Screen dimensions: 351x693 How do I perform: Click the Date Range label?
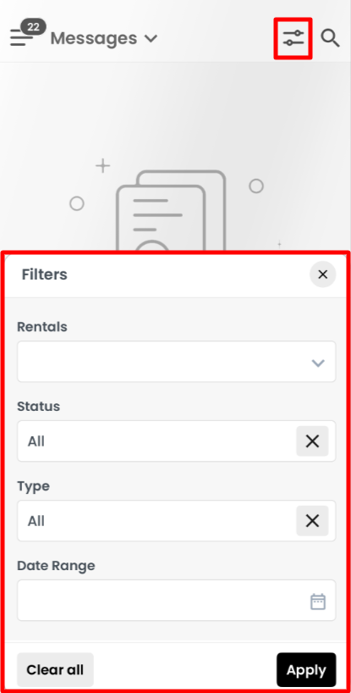pos(56,566)
